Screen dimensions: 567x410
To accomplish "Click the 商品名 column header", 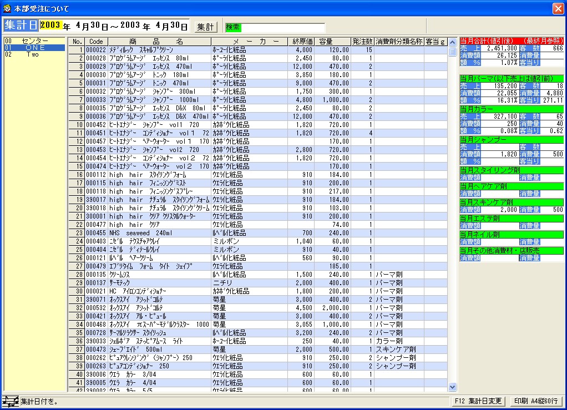I will (x=159, y=42).
